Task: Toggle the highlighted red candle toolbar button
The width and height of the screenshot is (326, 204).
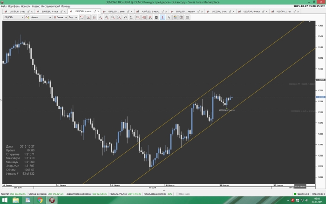Action: [163, 18]
